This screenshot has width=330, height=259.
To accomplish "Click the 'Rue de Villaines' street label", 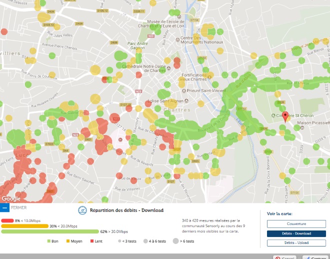I will pos(127,189).
